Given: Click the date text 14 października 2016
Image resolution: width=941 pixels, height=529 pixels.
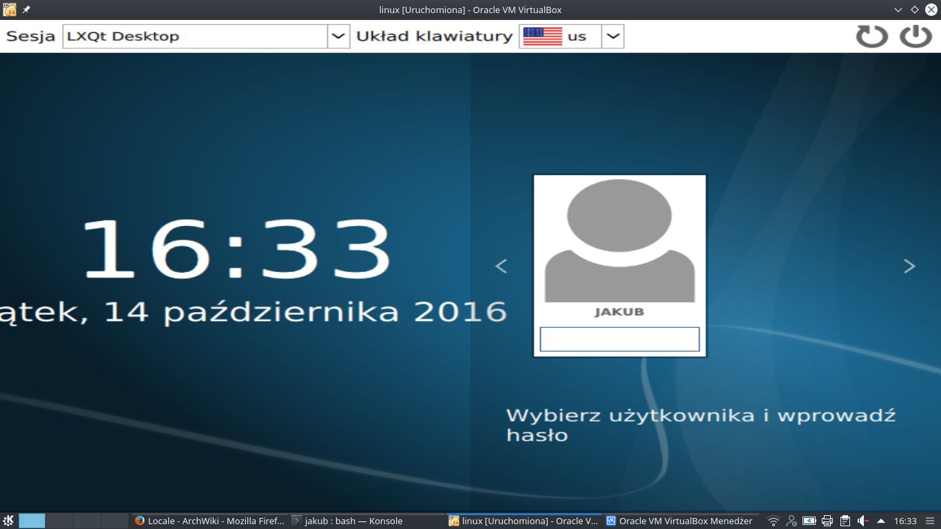Looking at the screenshot, I should 306,313.
